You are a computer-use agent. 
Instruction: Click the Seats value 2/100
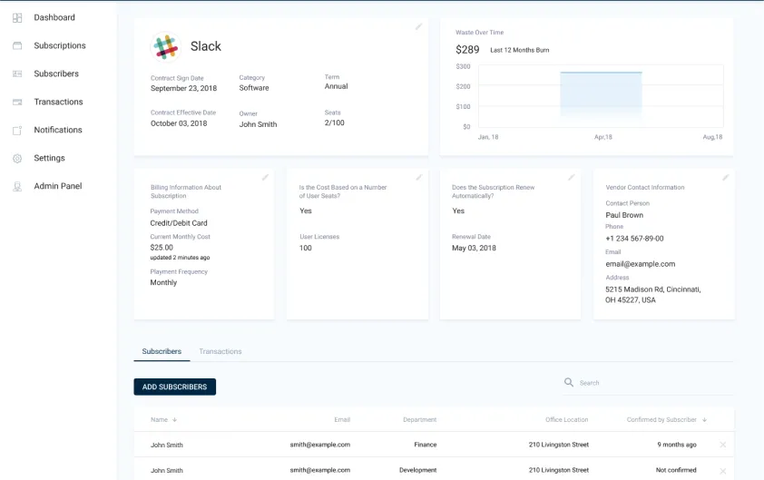[334, 122]
